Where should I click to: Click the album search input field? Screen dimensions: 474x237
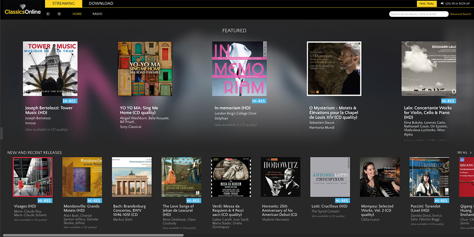pyautogui.click(x=418, y=14)
